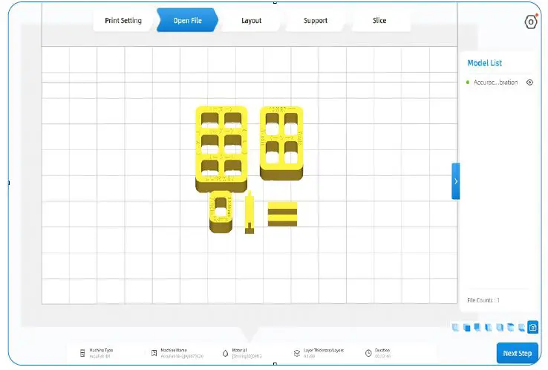Select Accurac...bration in Model List
Viewport: 548px width, 370px height.
(x=495, y=82)
